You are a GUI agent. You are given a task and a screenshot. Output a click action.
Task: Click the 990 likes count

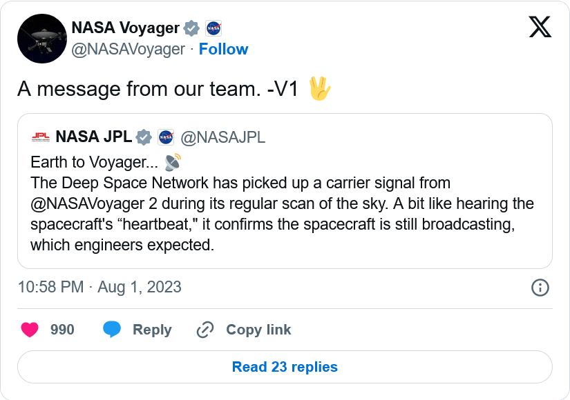62,330
